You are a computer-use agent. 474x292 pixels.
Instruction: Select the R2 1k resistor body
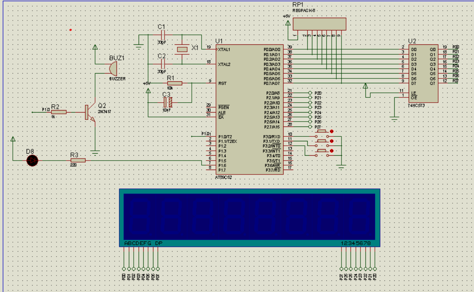point(59,112)
